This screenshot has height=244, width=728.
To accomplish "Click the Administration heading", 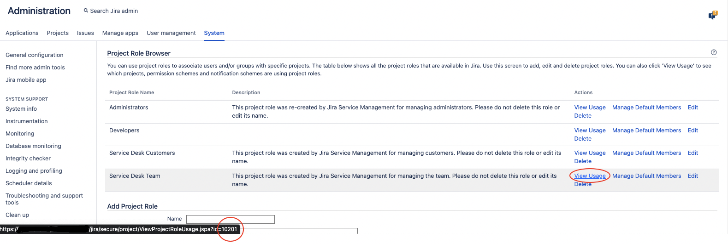I will point(39,11).
